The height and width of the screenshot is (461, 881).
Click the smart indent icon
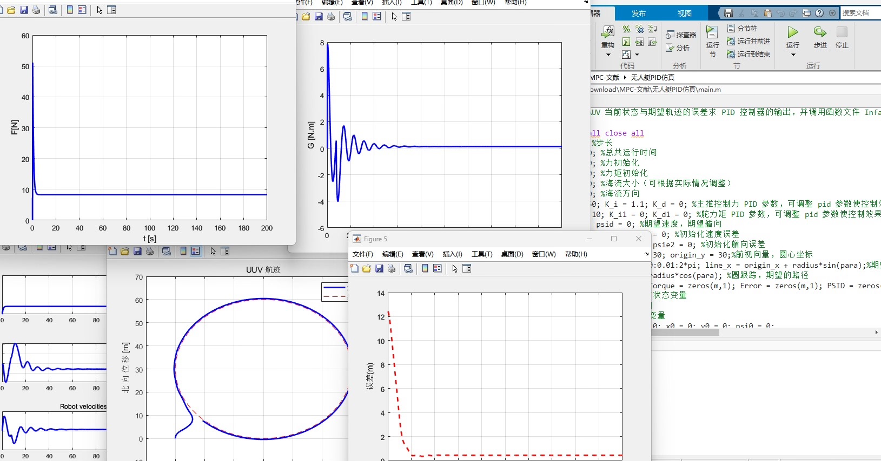(x=626, y=42)
